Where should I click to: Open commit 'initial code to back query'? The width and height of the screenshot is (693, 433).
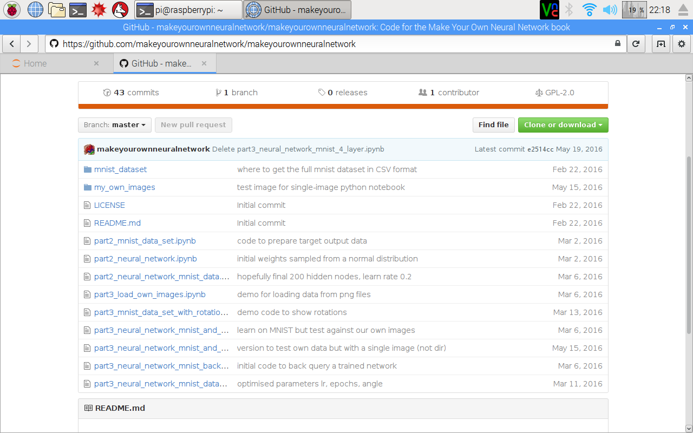[317, 366]
